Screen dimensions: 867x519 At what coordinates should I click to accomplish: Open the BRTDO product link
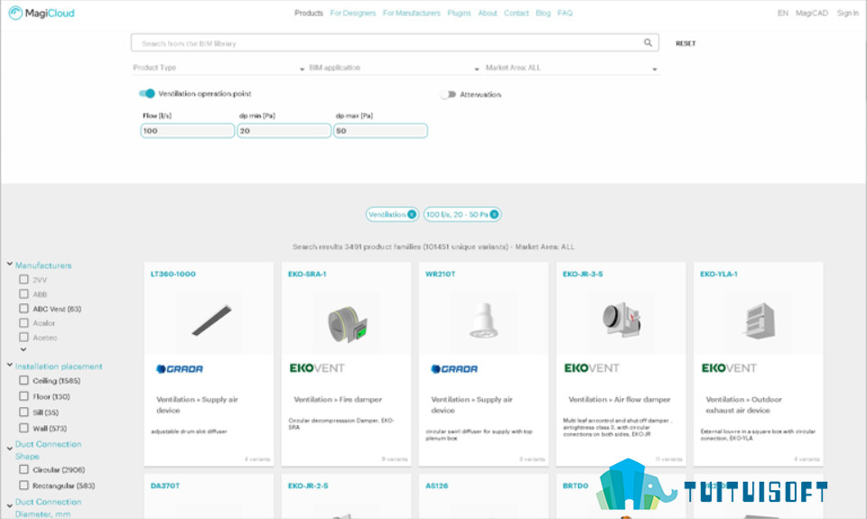pyautogui.click(x=575, y=486)
